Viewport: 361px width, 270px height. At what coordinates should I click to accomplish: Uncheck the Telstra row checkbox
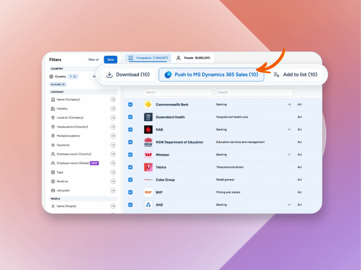coord(130,167)
